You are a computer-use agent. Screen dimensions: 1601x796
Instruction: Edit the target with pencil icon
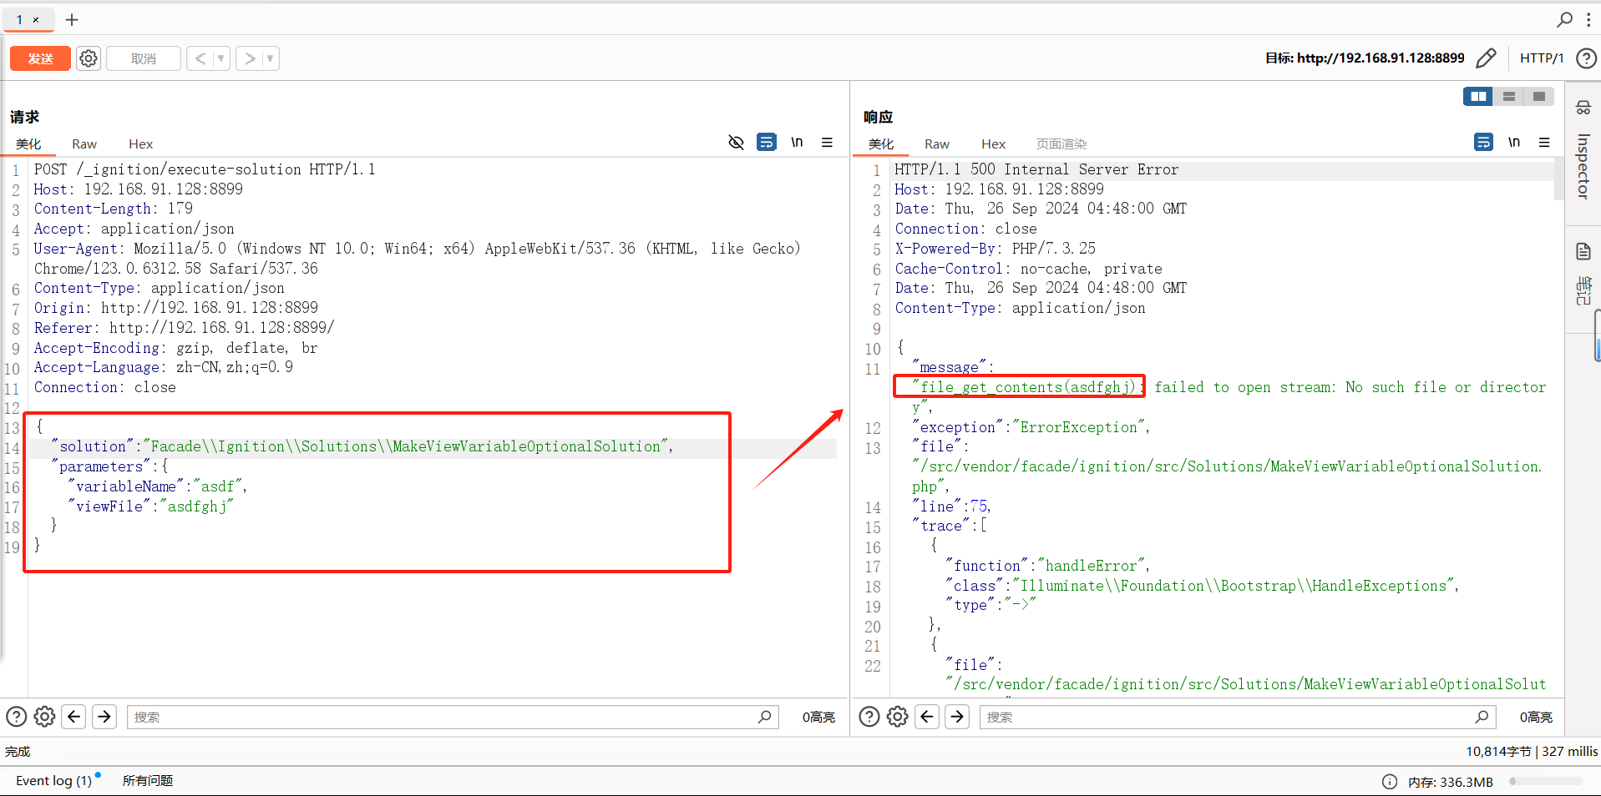coord(1486,58)
